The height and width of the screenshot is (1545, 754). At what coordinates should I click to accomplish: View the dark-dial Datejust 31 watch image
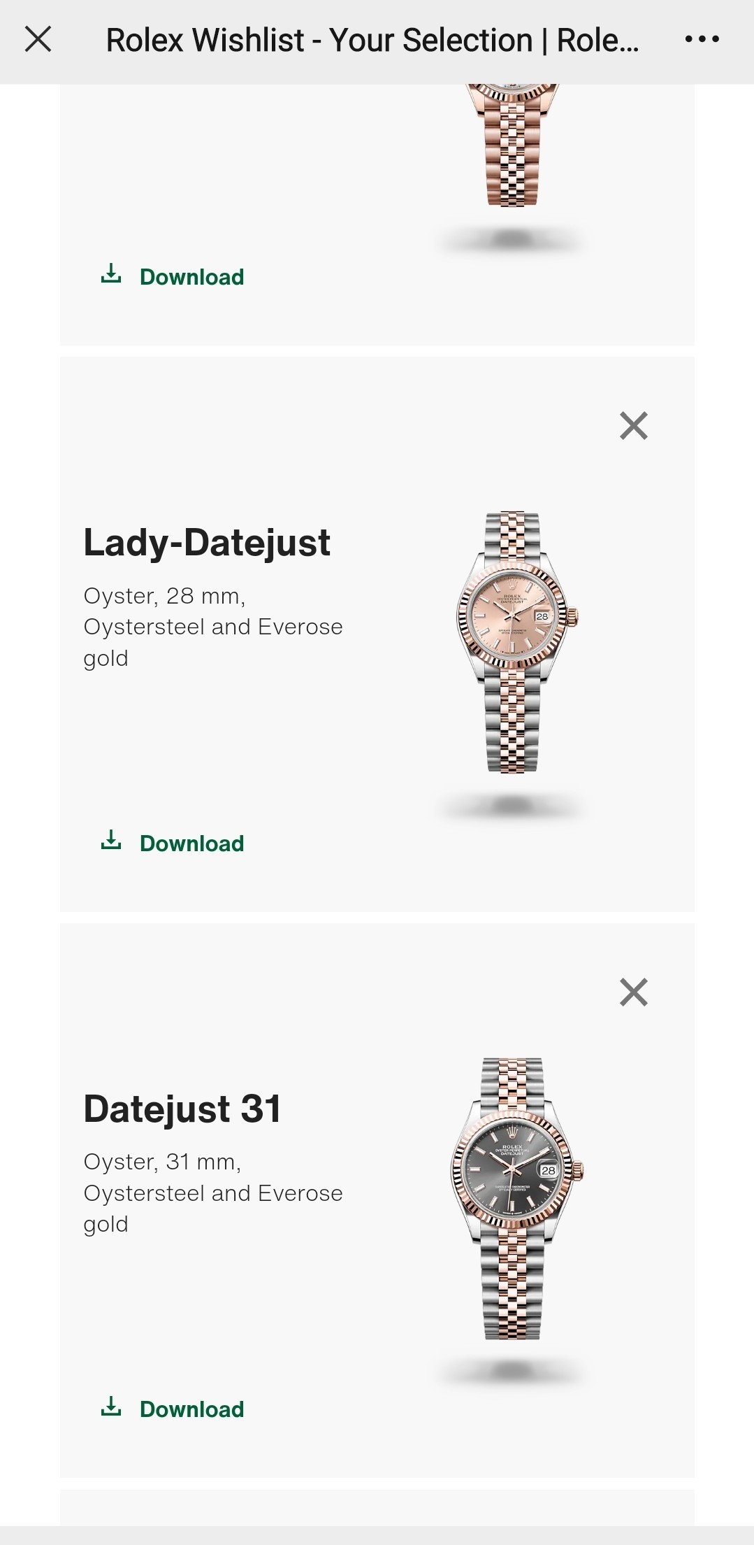(x=516, y=1199)
